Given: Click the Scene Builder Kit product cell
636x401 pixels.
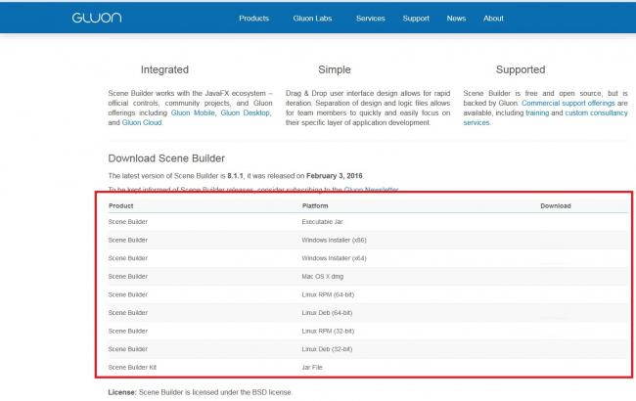Looking at the screenshot, I should coord(132,368).
